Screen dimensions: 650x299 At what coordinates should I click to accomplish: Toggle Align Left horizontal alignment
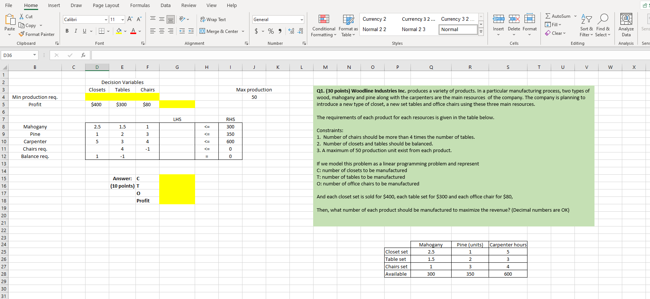coord(153,31)
